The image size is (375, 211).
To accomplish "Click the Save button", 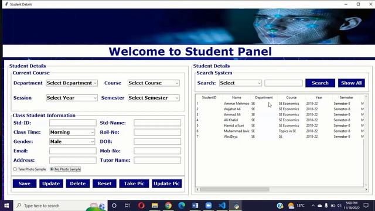I will pyautogui.click(x=25, y=183).
